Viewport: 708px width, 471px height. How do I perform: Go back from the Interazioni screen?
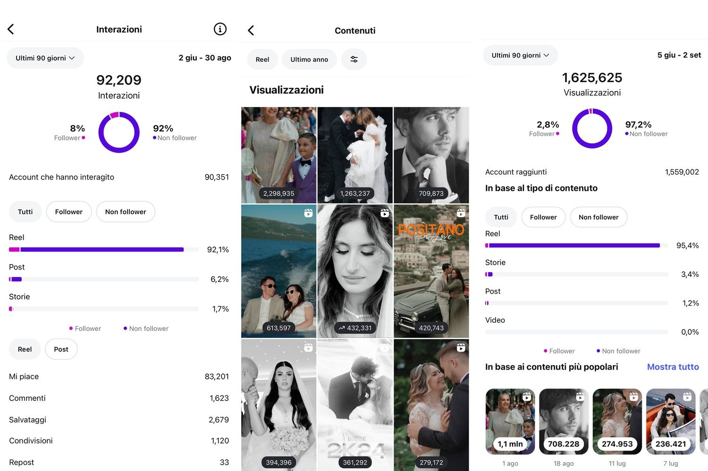pyautogui.click(x=11, y=29)
